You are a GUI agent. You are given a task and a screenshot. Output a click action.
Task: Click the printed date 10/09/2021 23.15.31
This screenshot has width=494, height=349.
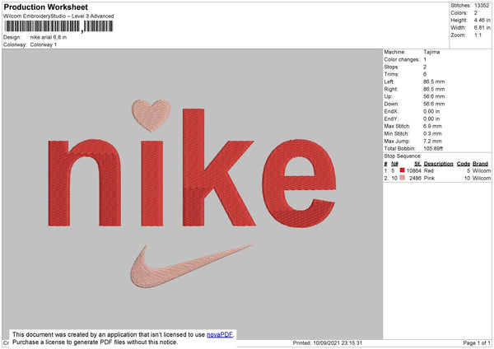tap(338, 343)
